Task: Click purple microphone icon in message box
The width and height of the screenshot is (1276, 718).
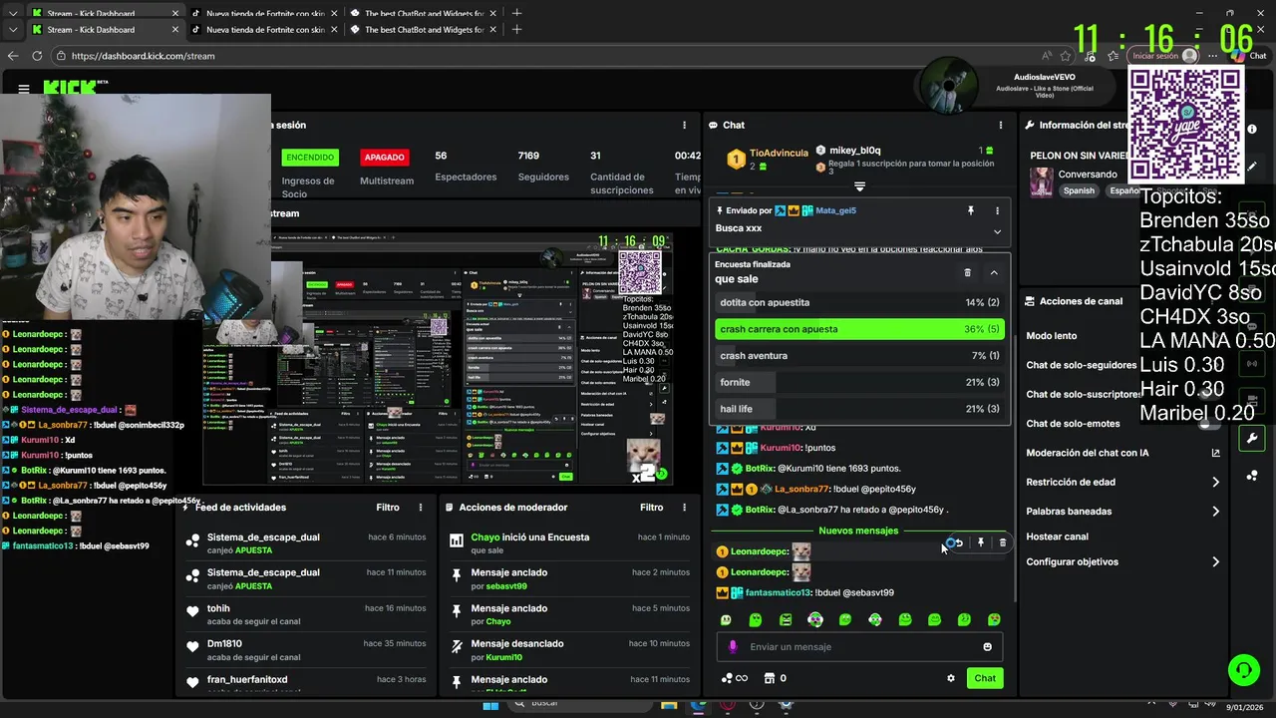Action: point(733,646)
